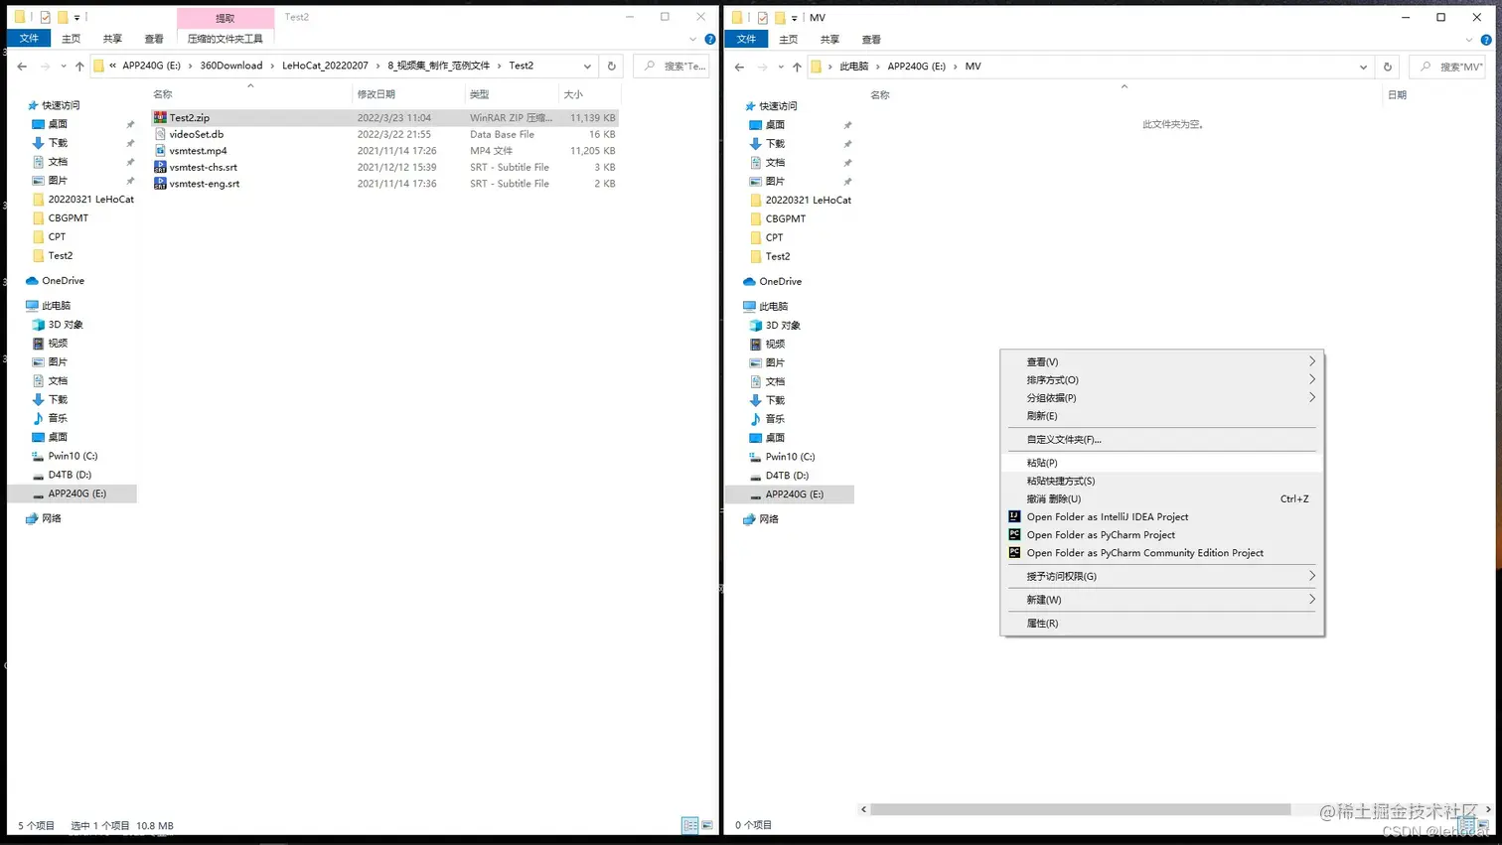The width and height of the screenshot is (1502, 845).
Task: Click 360Download in left address breadcrumb
Action: (231, 66)
